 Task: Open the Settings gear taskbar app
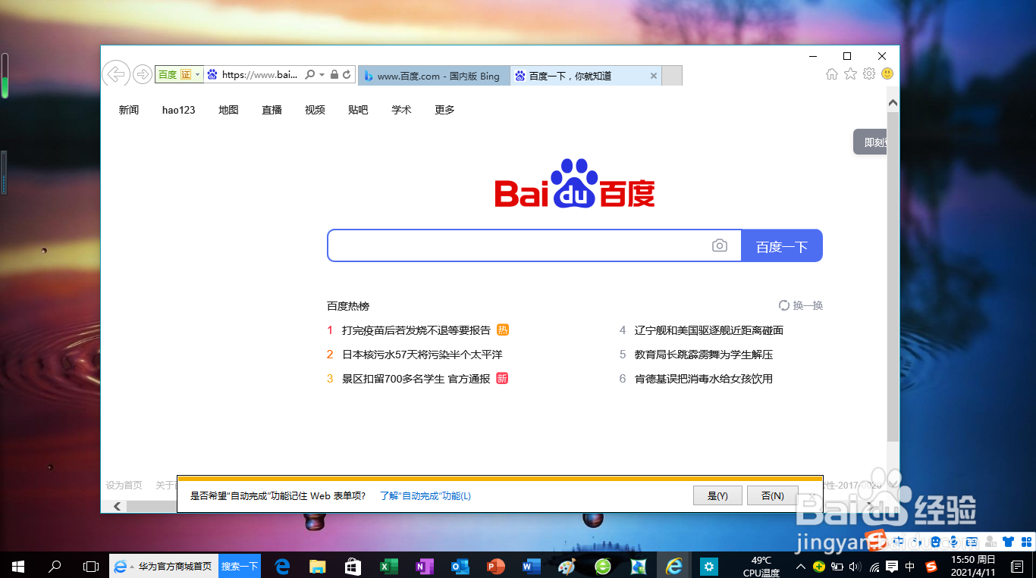click(x=709, y=566)
